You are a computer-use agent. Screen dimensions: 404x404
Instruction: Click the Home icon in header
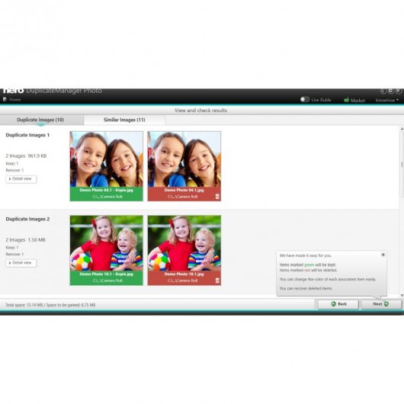[x=5, y=99]
